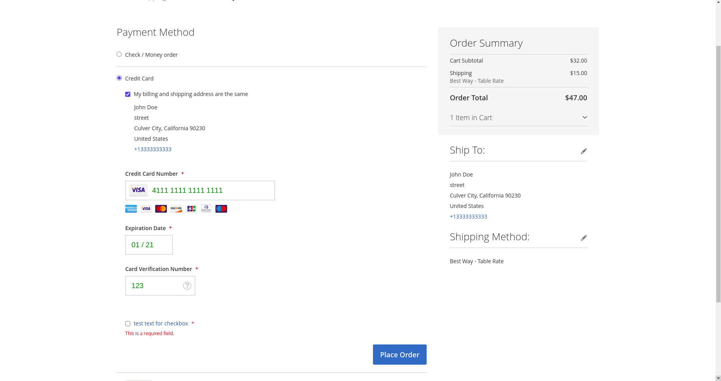Click Payment Method heading

[156, 32]
